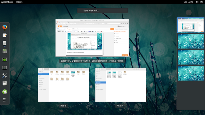Open the wrench and screwdriver settings icon
This screenshot has width=205, height=115.
click(x=4, y=76)
